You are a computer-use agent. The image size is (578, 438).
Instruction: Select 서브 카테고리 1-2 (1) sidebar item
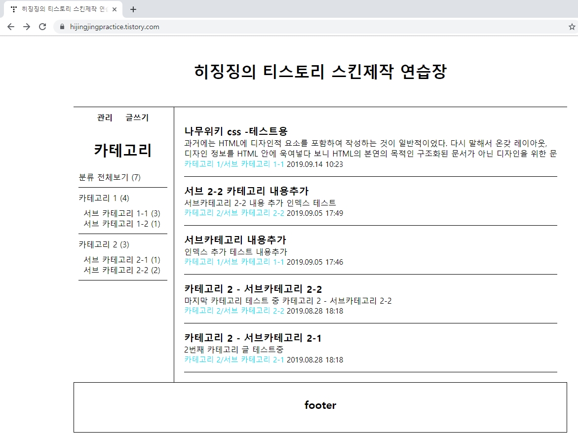122,224
